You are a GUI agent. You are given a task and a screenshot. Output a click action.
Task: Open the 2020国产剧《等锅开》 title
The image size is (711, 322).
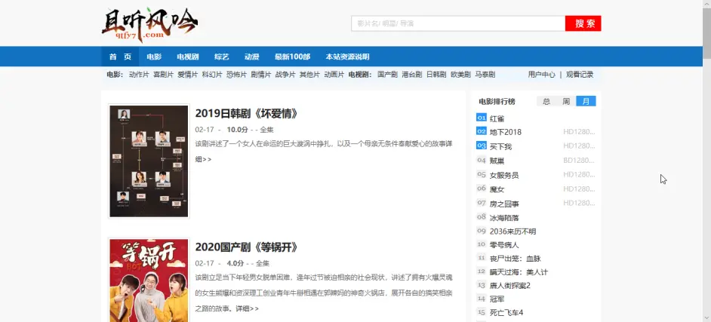[x=247, y=247]
